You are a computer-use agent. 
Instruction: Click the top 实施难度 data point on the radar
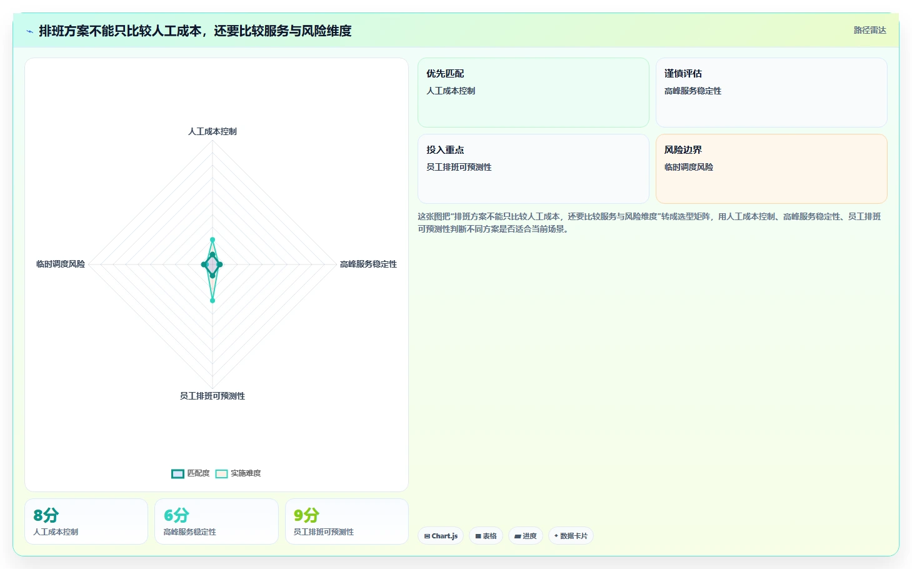pyautogui.click(x=213, y=239)
